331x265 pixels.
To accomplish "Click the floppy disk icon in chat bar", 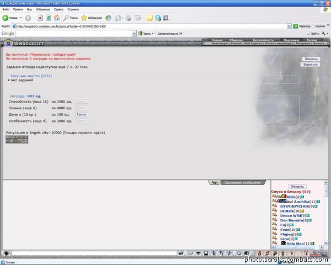I will [x=206, y=253].
